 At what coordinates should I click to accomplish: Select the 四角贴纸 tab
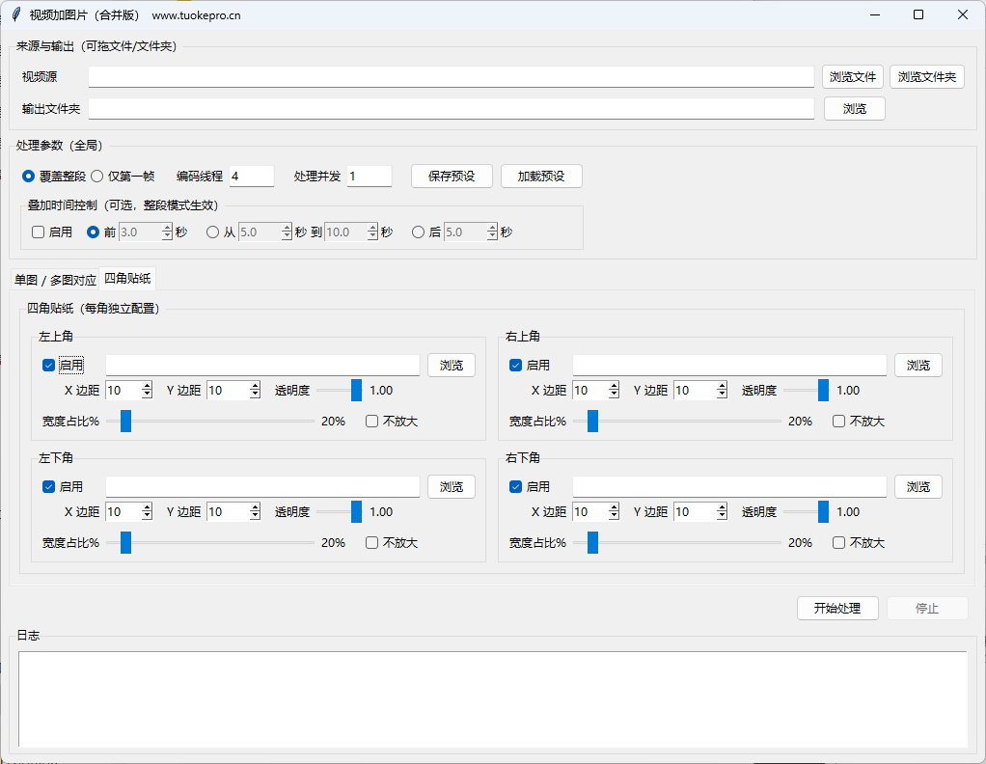click(126, 280)
